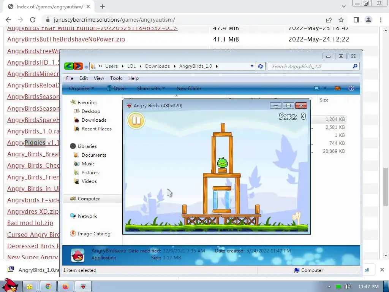Go back with the green Explorer arrow
The width and height of the screenshot is (389, 292).
[x=69, y=66]
